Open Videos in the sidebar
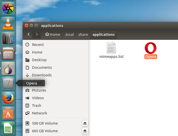This screenshot has height=136, width=178. (56, 98)
